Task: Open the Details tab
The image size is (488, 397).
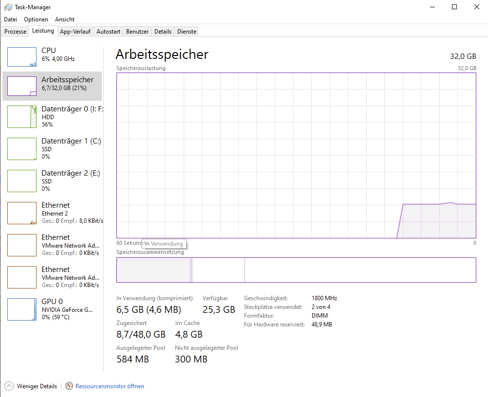Action: [163, 32]
